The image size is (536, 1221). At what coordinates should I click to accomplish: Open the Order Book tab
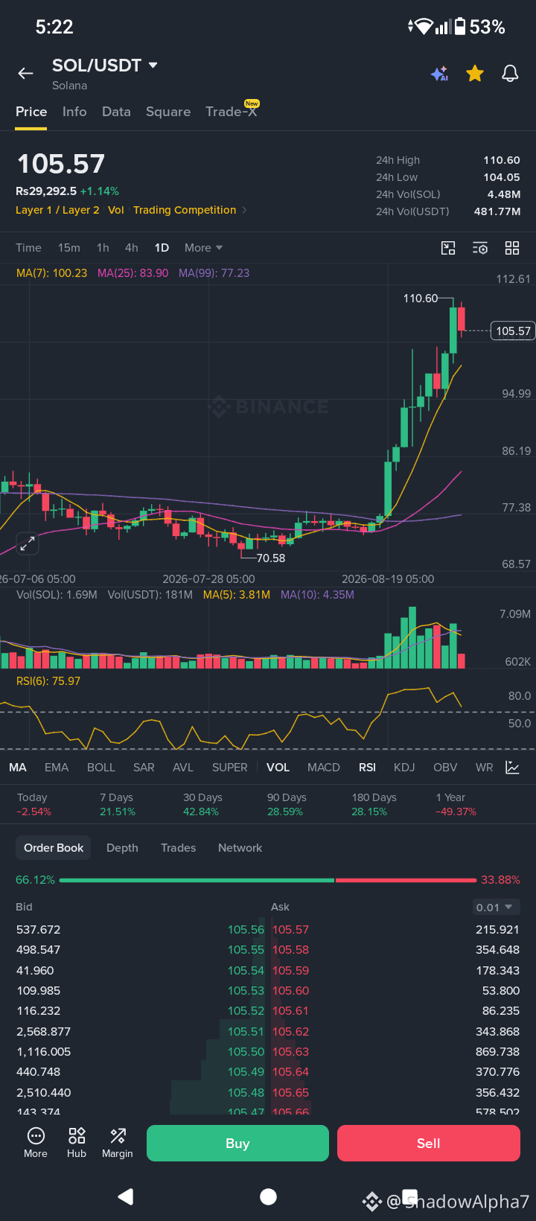[54, 848]
